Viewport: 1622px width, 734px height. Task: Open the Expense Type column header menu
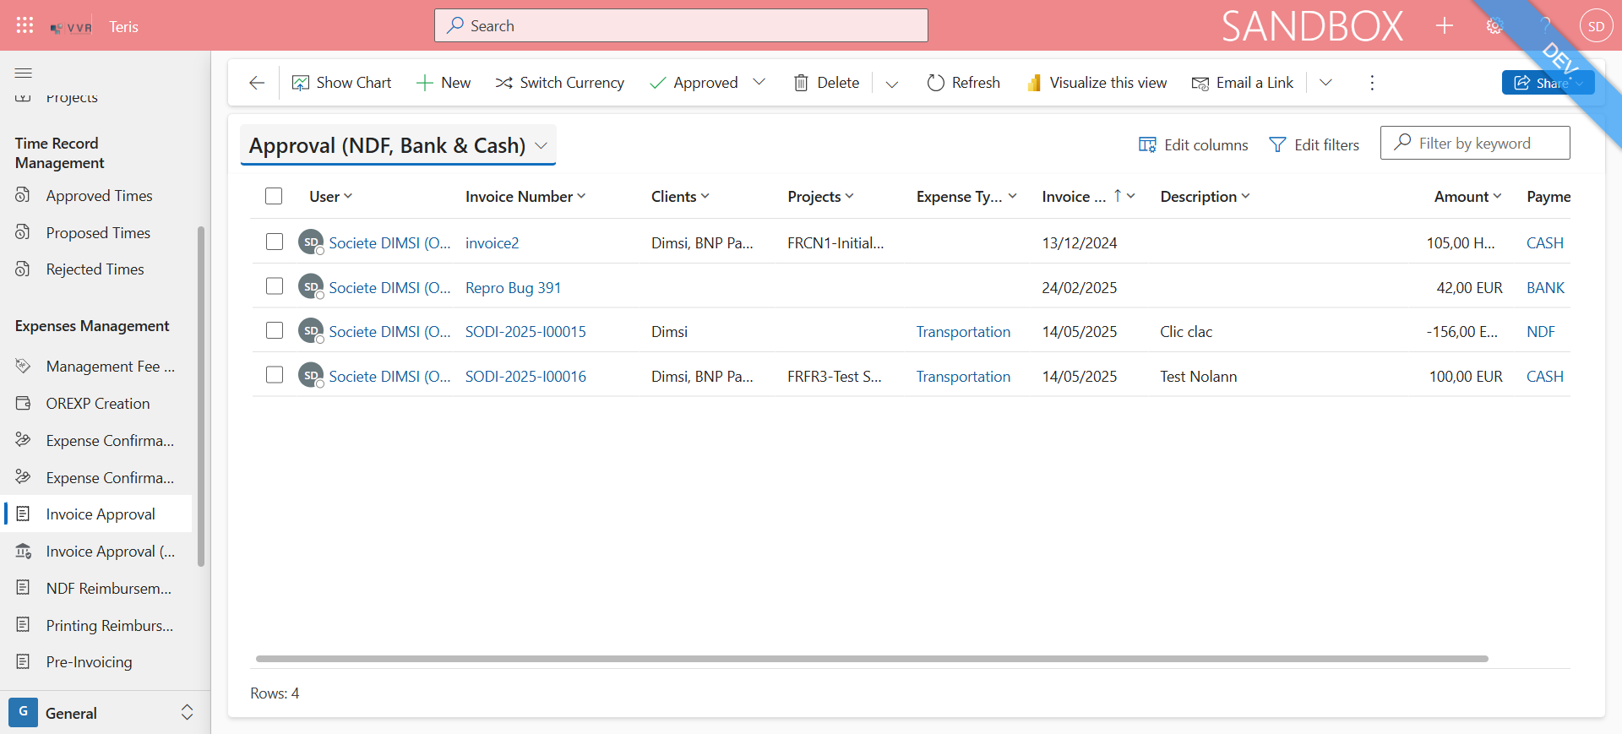(966, 197)
